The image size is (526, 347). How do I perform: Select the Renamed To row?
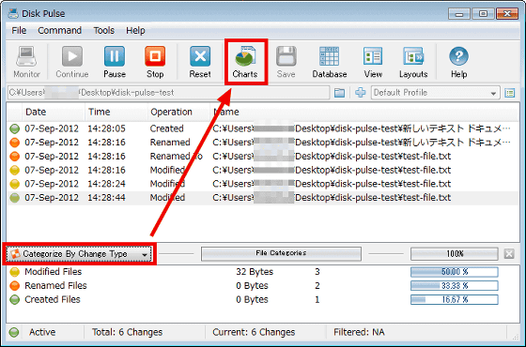263,156
